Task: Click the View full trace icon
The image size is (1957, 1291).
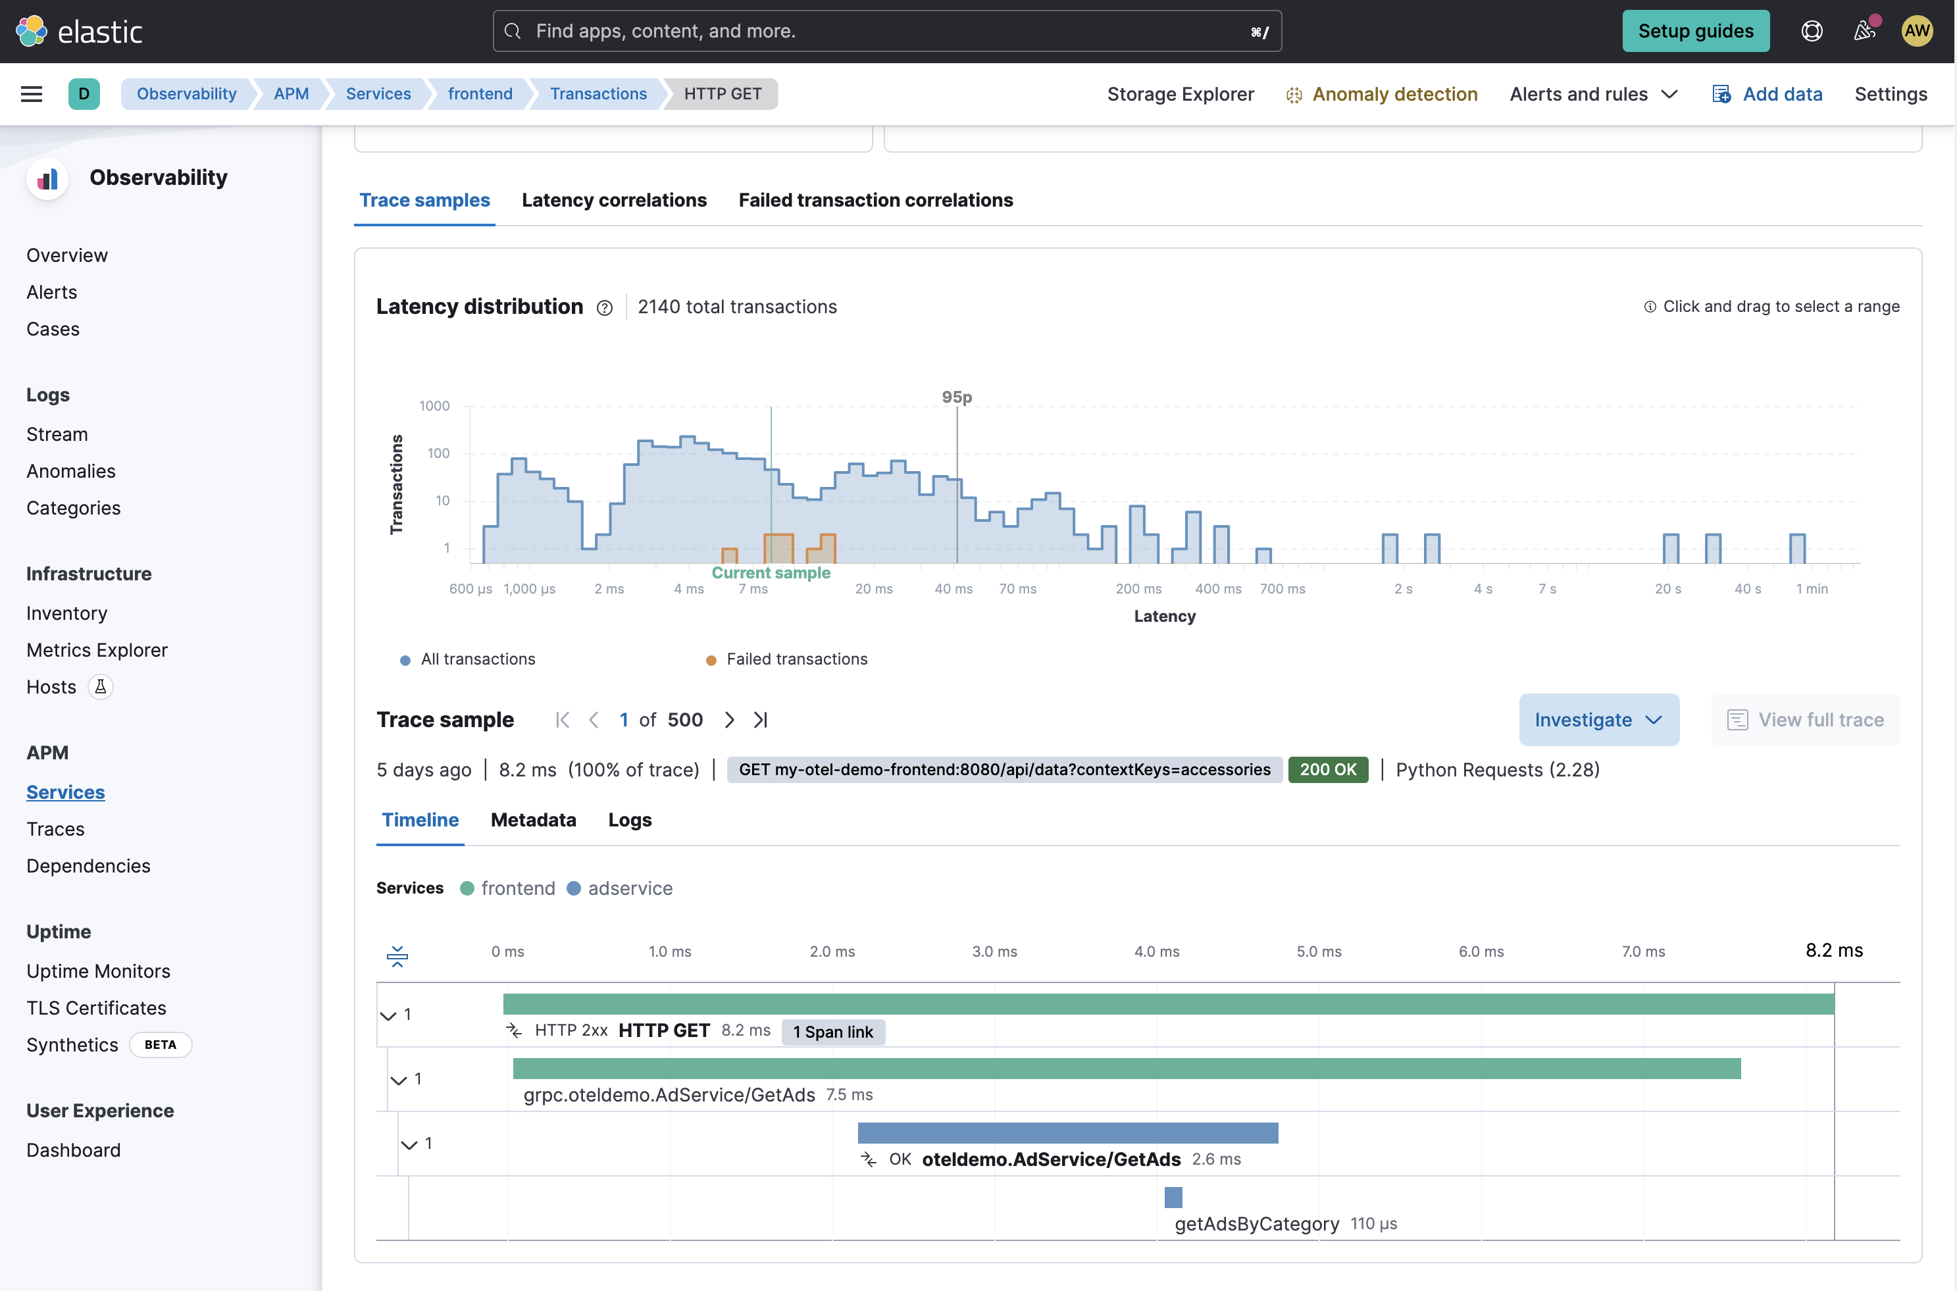Action: click(1737, 720)
